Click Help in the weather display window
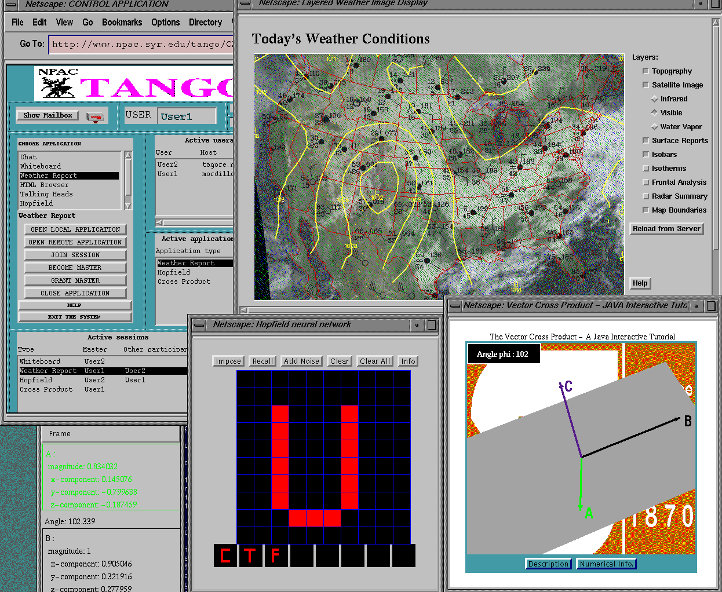Screen dimensions: 722x592 pos(640,283)
